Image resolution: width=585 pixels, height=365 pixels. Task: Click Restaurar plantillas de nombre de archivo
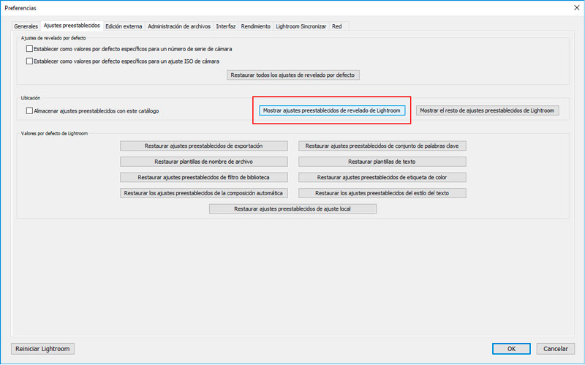[x=204, y=162]
